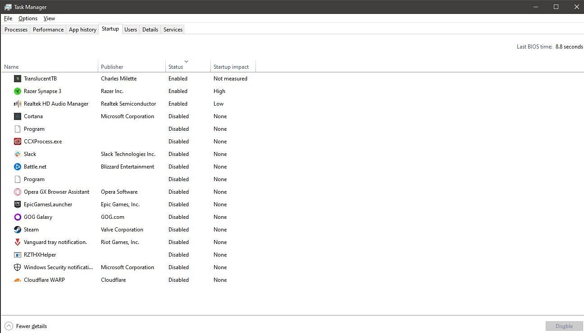This screenshot has width=584, height=333.
Task: Click the Cloudflare WARP cloud icon
Action: [x=18, y=280]
